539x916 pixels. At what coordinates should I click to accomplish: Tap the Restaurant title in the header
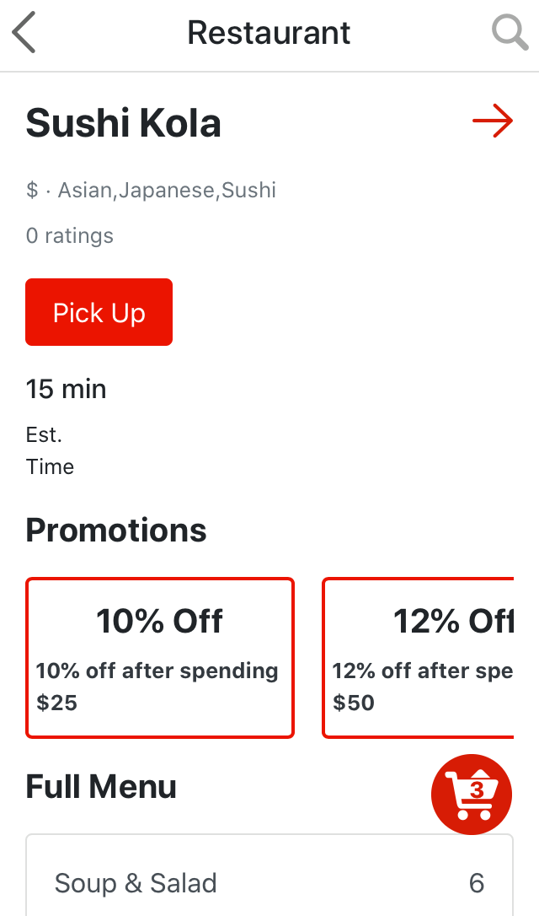pyautogui.click(x=269, y=34)
